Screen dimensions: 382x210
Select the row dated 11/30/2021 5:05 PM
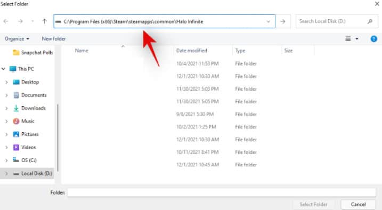point(188,102)
